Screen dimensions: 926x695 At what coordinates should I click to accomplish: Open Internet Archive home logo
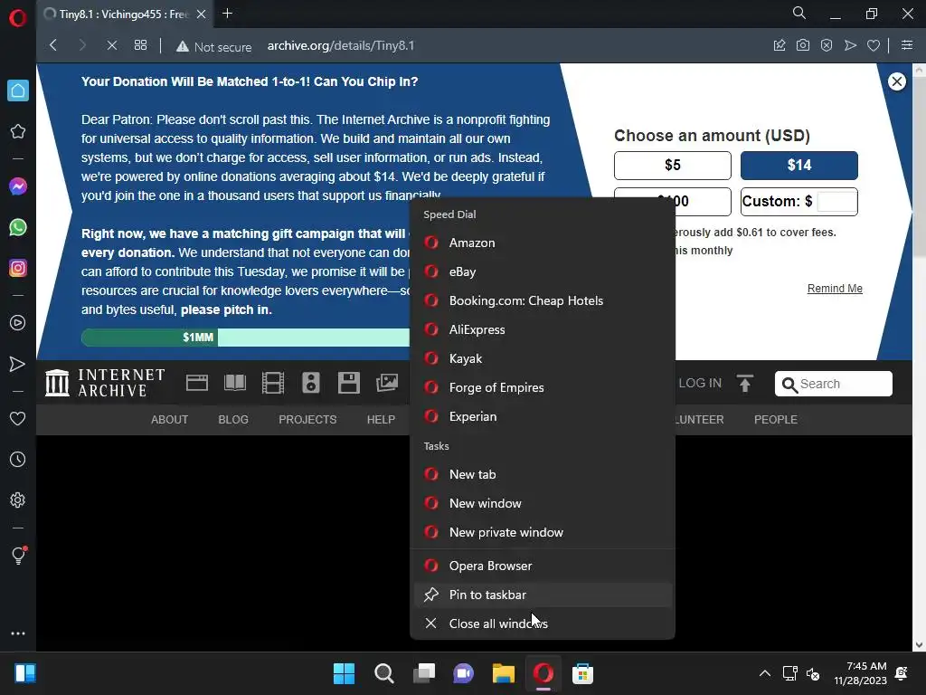click(105, 383)
